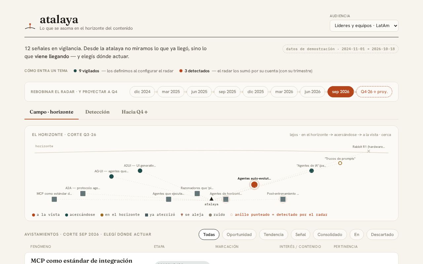
Task: Filter the list by Consolidado
Action: 330,235
